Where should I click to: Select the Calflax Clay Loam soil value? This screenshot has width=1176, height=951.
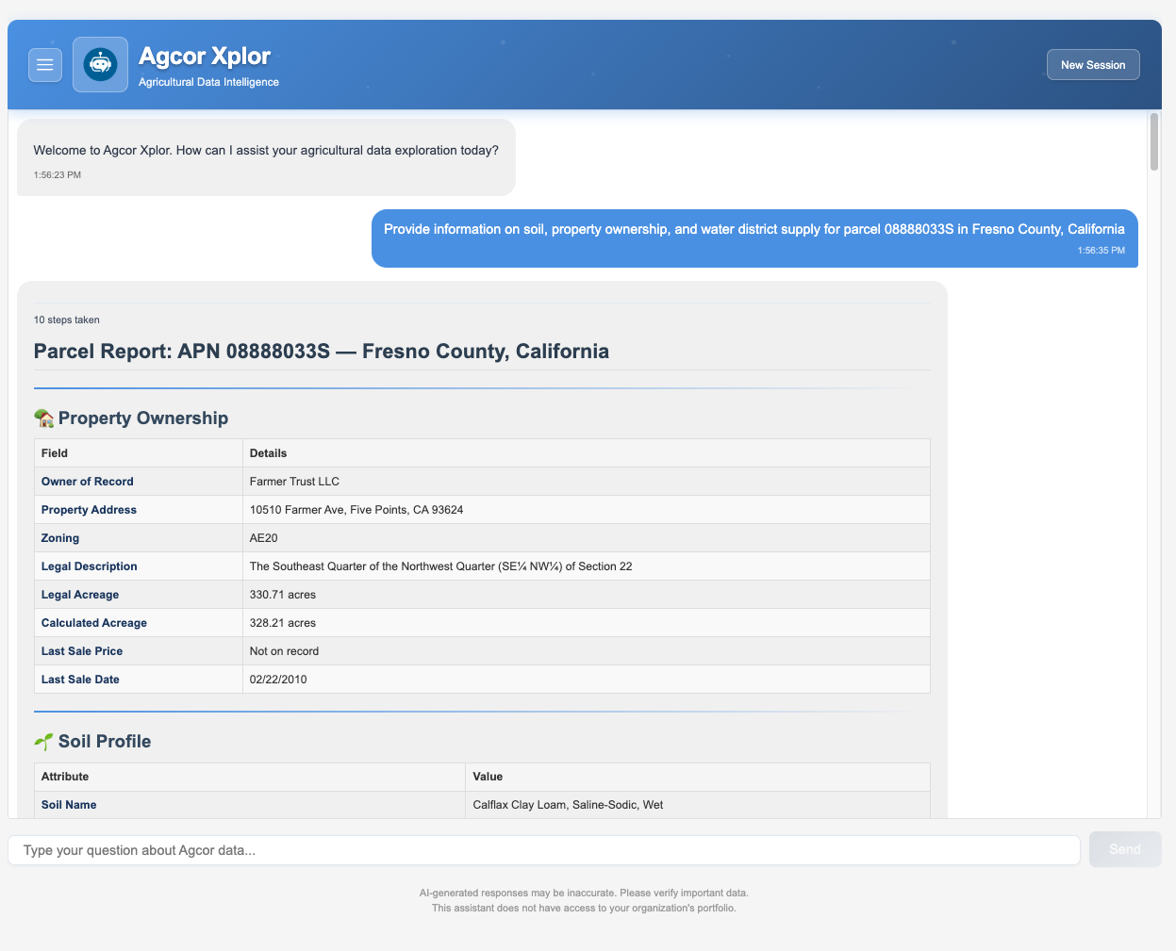coord(568,805)
